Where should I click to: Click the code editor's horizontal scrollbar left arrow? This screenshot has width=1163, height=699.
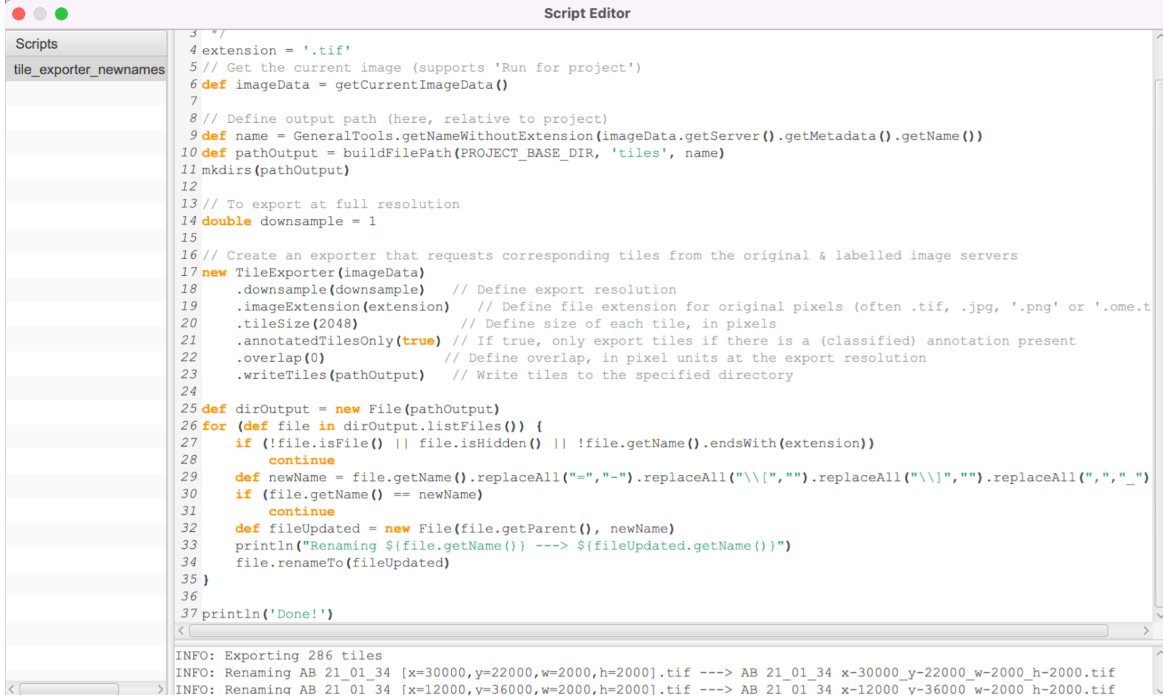(181, 631)
